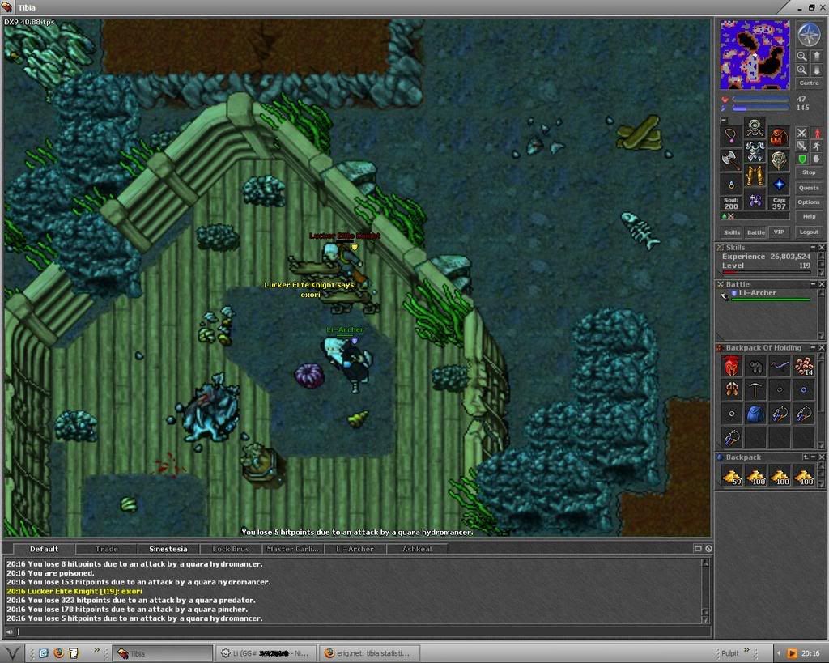Switch to the Lock Brus chat tab

tap(231, 549)
